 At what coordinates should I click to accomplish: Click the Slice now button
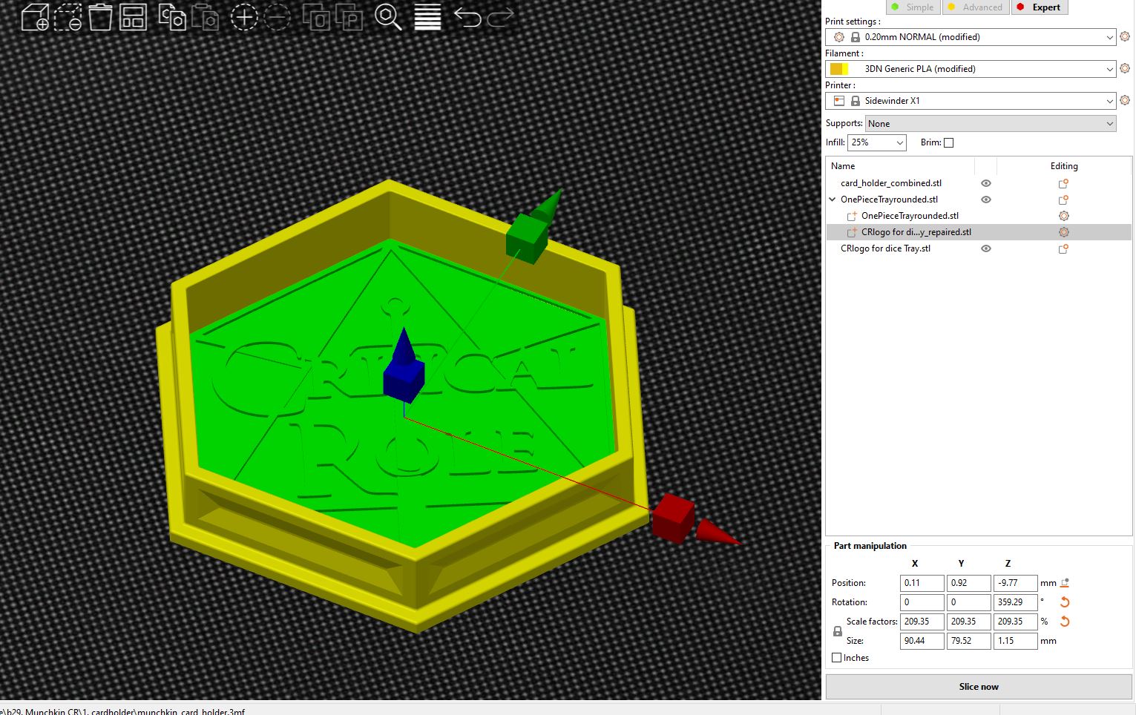point(979,687)
